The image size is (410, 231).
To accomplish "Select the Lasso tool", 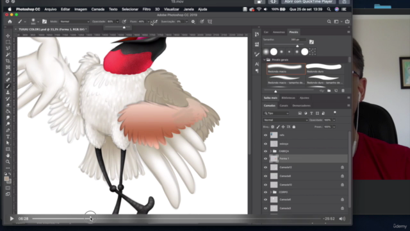I will pyautogui.click(x=8, y=49).
